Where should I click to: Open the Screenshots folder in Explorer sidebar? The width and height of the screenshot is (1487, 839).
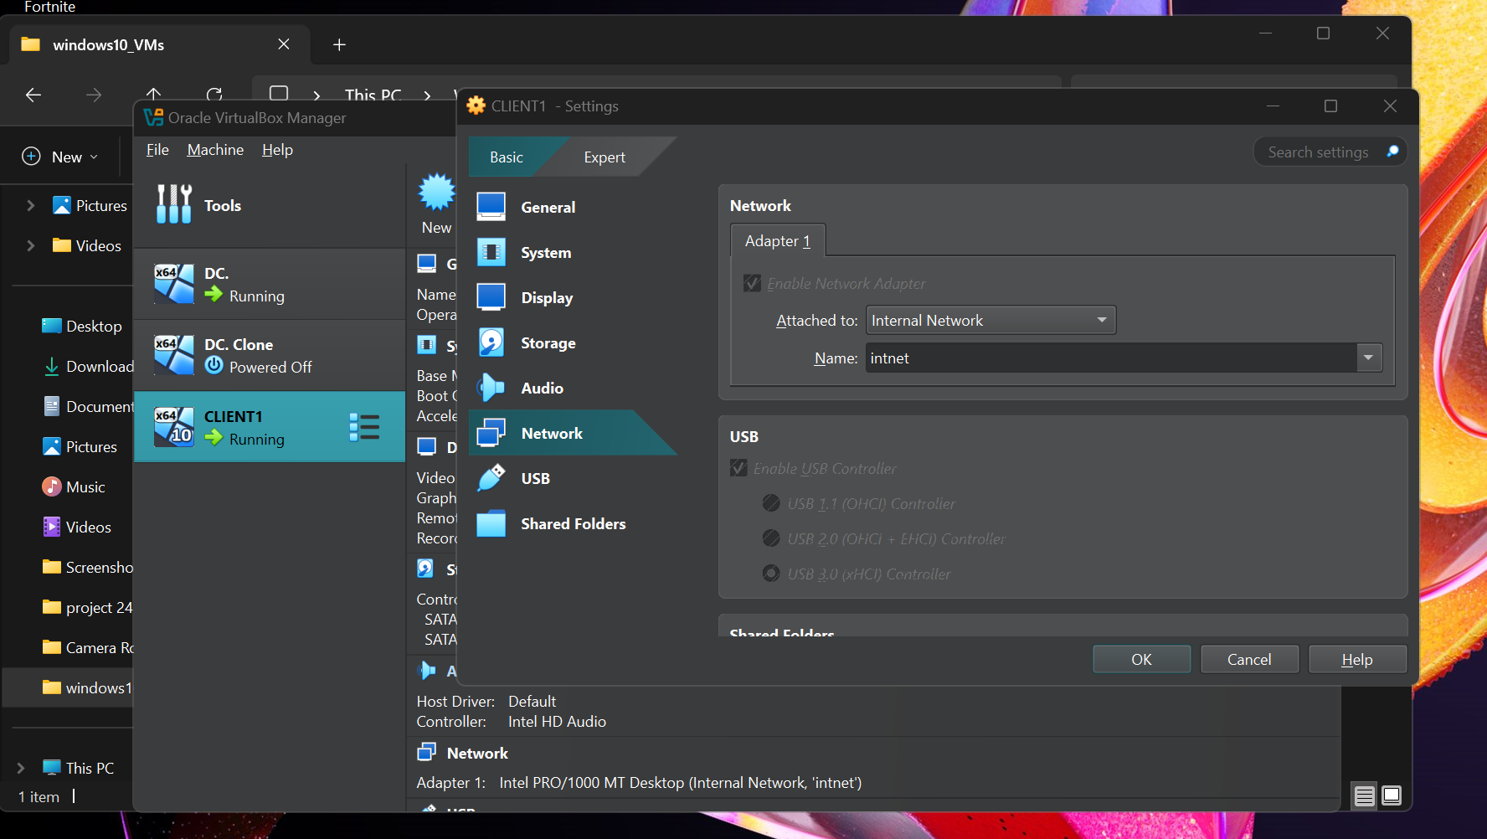(x=87, y=567)
